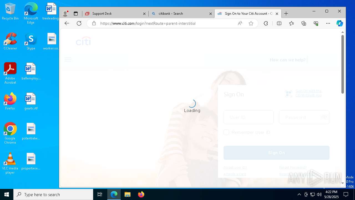
Task: Open Browser essentials heart icon
Action: pyautogui.click(x=316, y=23)
